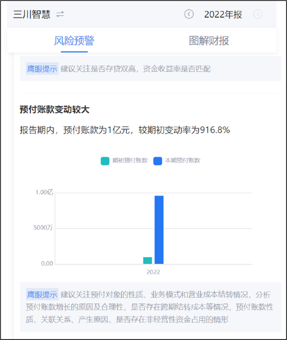Click the 三川智慧 company name
Screen dimensions: 287x340
tap(32, 15)
